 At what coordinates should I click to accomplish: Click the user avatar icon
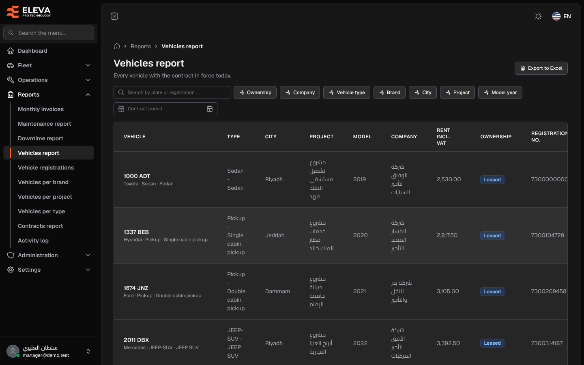point(13,351)
